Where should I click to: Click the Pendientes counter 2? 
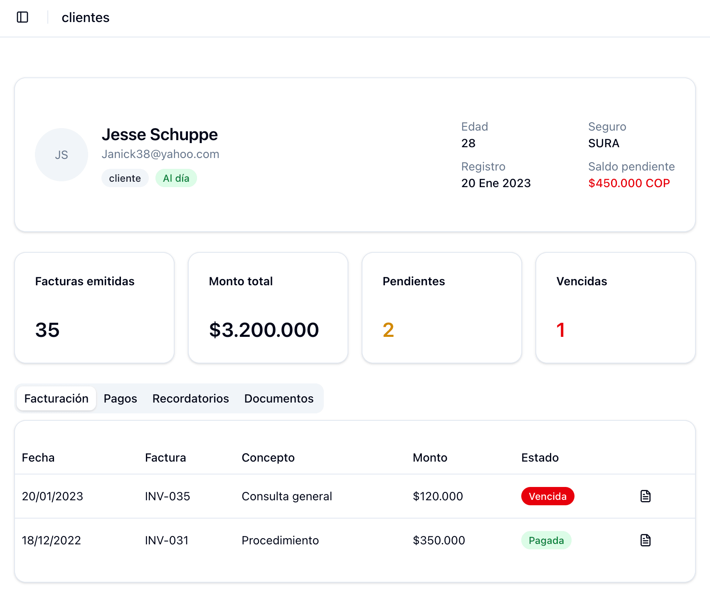click(388, 330)
